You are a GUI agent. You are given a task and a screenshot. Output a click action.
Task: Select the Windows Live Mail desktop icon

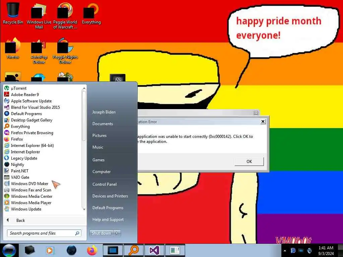[x=39, y=16]
